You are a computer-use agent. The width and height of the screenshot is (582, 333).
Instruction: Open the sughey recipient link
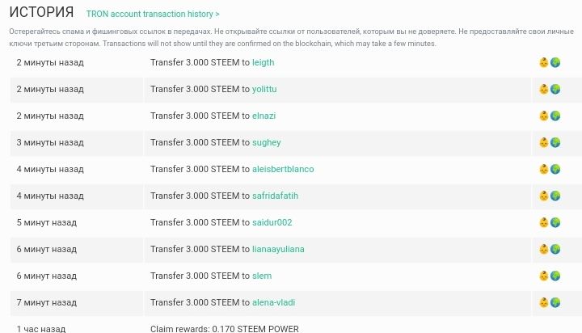click(267, 142)
